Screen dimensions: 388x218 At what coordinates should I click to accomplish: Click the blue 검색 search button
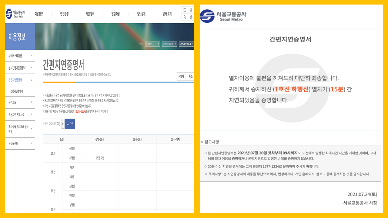pos(70,124)
